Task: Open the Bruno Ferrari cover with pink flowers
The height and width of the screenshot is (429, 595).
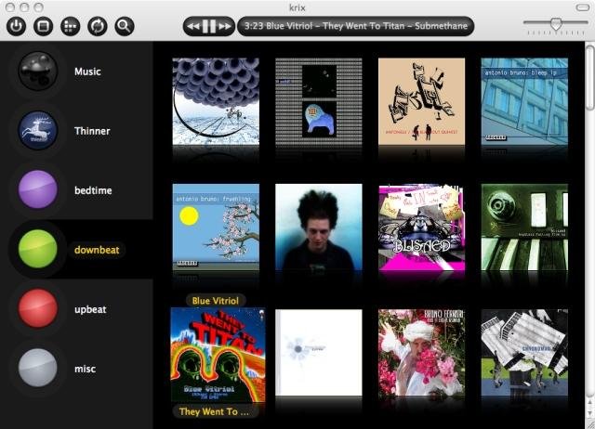Action: point(421,353)
